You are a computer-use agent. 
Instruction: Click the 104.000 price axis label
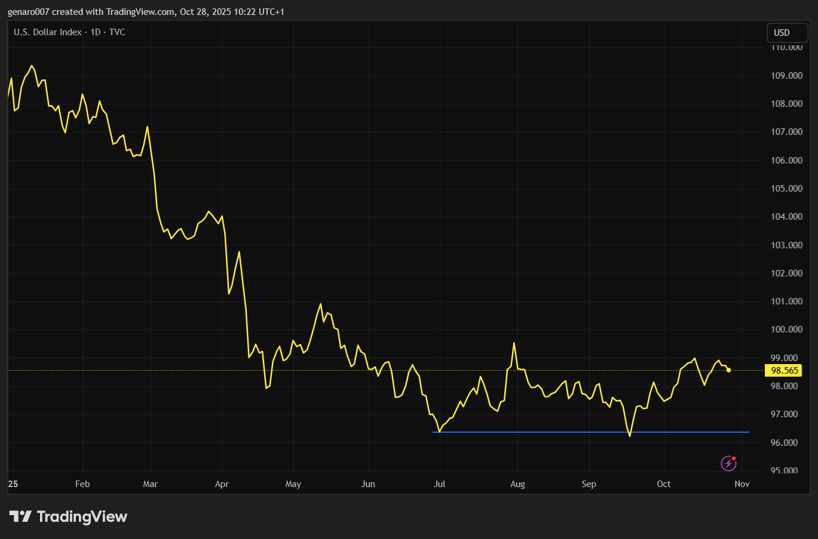coord(786,217)
